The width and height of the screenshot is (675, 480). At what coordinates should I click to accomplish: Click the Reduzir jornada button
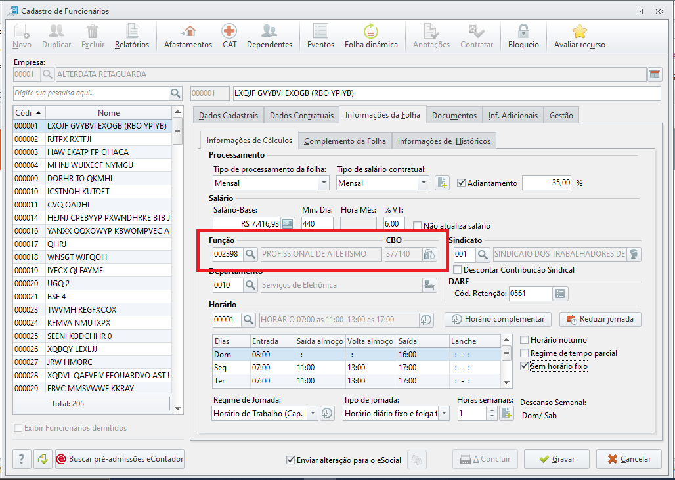coord(600,319)
